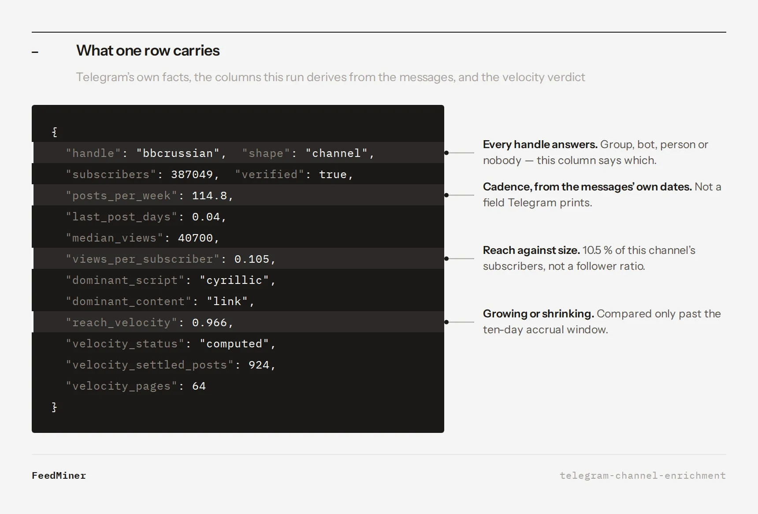Click the "dominant_content" key
The width and height of the screenshot is (758, 514).
point(128,301)
